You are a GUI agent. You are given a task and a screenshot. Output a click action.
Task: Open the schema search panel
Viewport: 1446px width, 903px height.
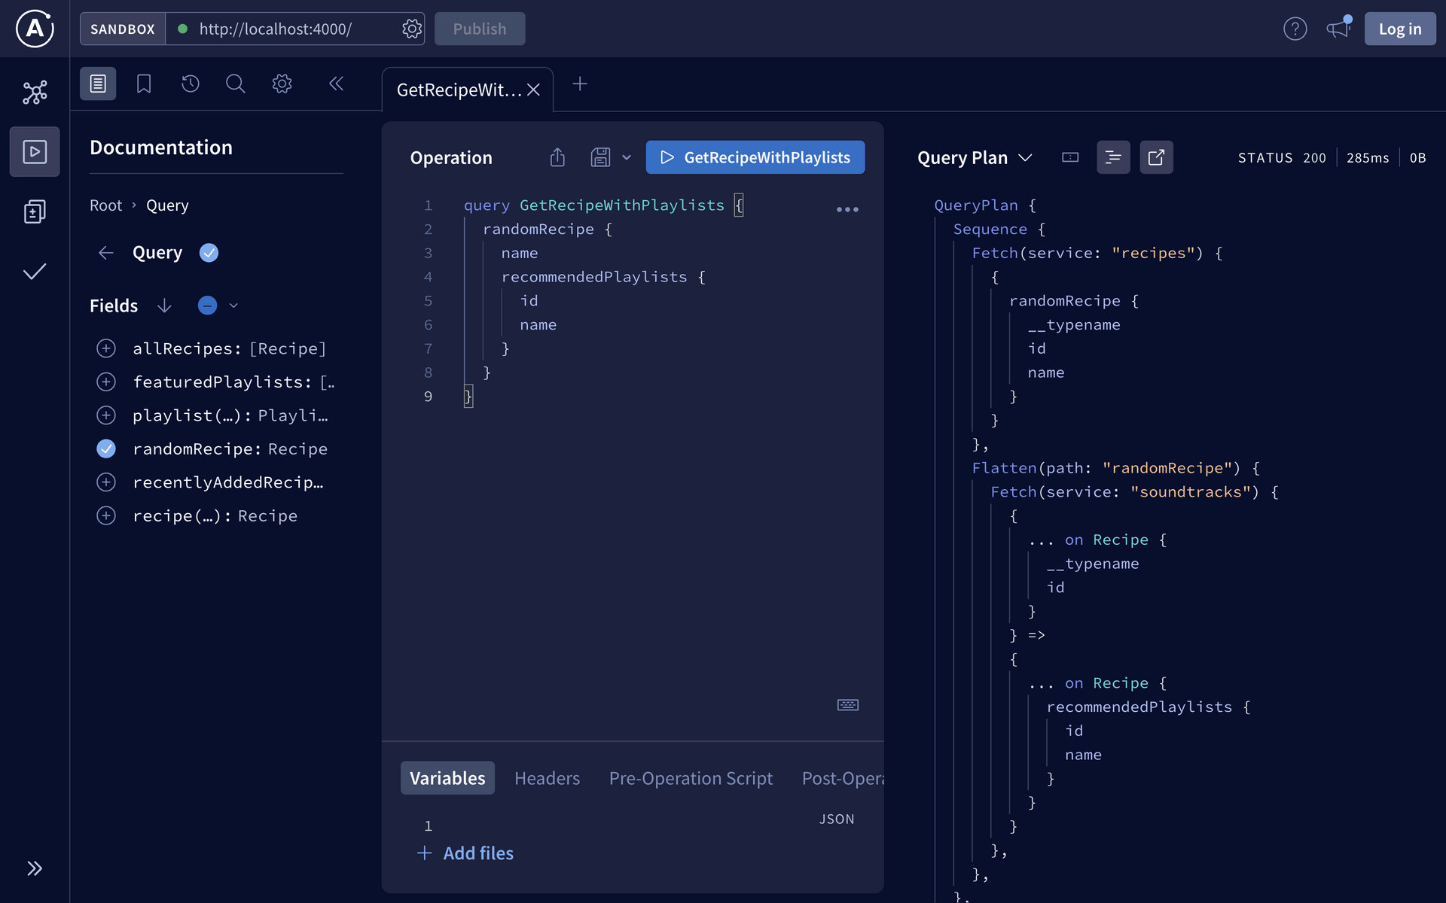(x=235, y=84)
